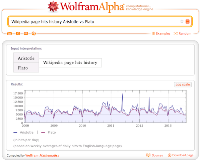This screenshot has height=162, width=201.
Task: Open the Examples link
Action: pos(161,33)
